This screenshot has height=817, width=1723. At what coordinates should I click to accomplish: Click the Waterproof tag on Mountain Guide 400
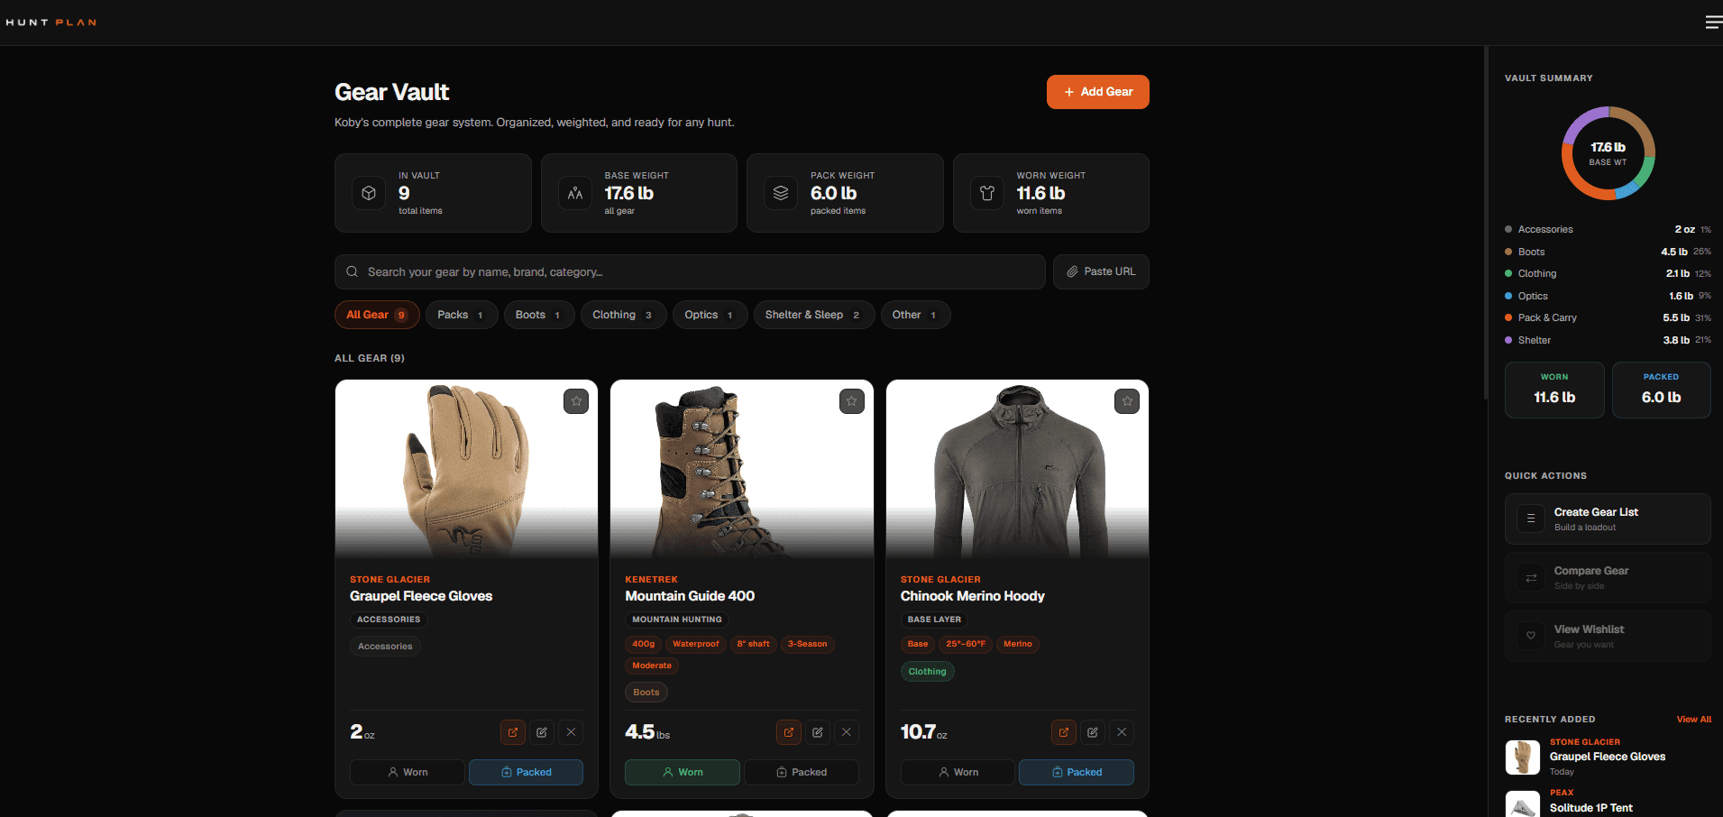[x=696, y=644]
